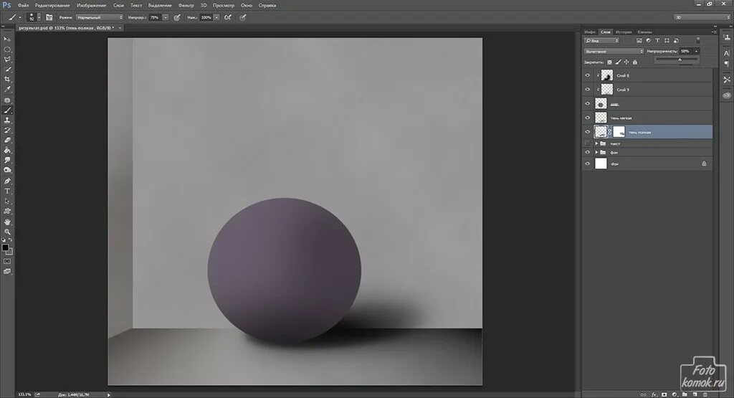Add layer style via fx icon
Screen dimensions: 734x398
[654, 394]
